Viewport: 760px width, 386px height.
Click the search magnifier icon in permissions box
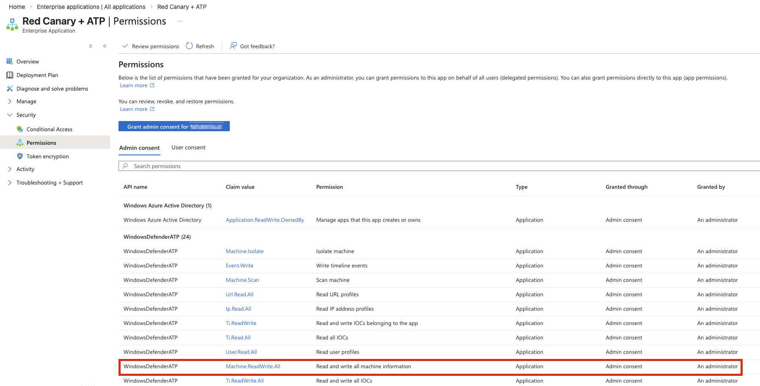(125, 166)
